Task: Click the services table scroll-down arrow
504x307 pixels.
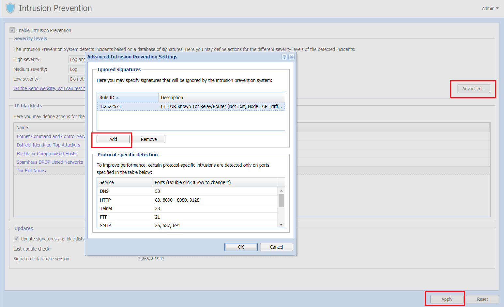Action: (x=281, y=224)
